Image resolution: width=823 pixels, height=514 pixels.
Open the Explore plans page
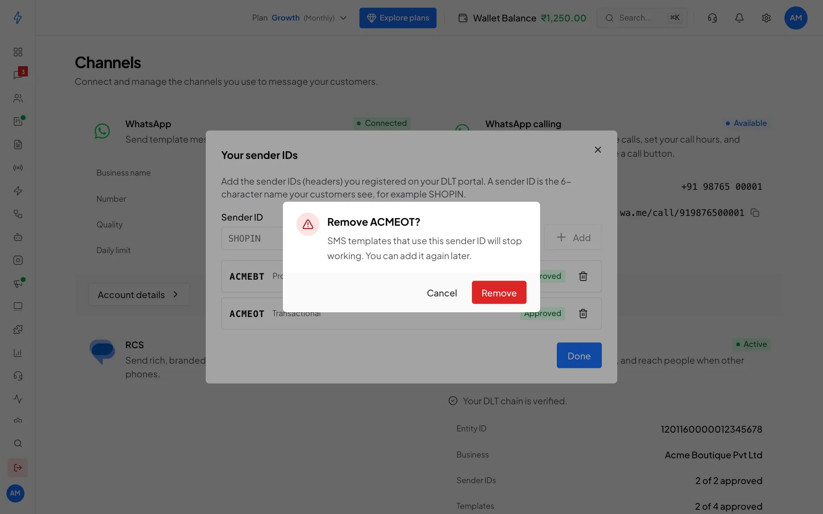coord(398,18)
